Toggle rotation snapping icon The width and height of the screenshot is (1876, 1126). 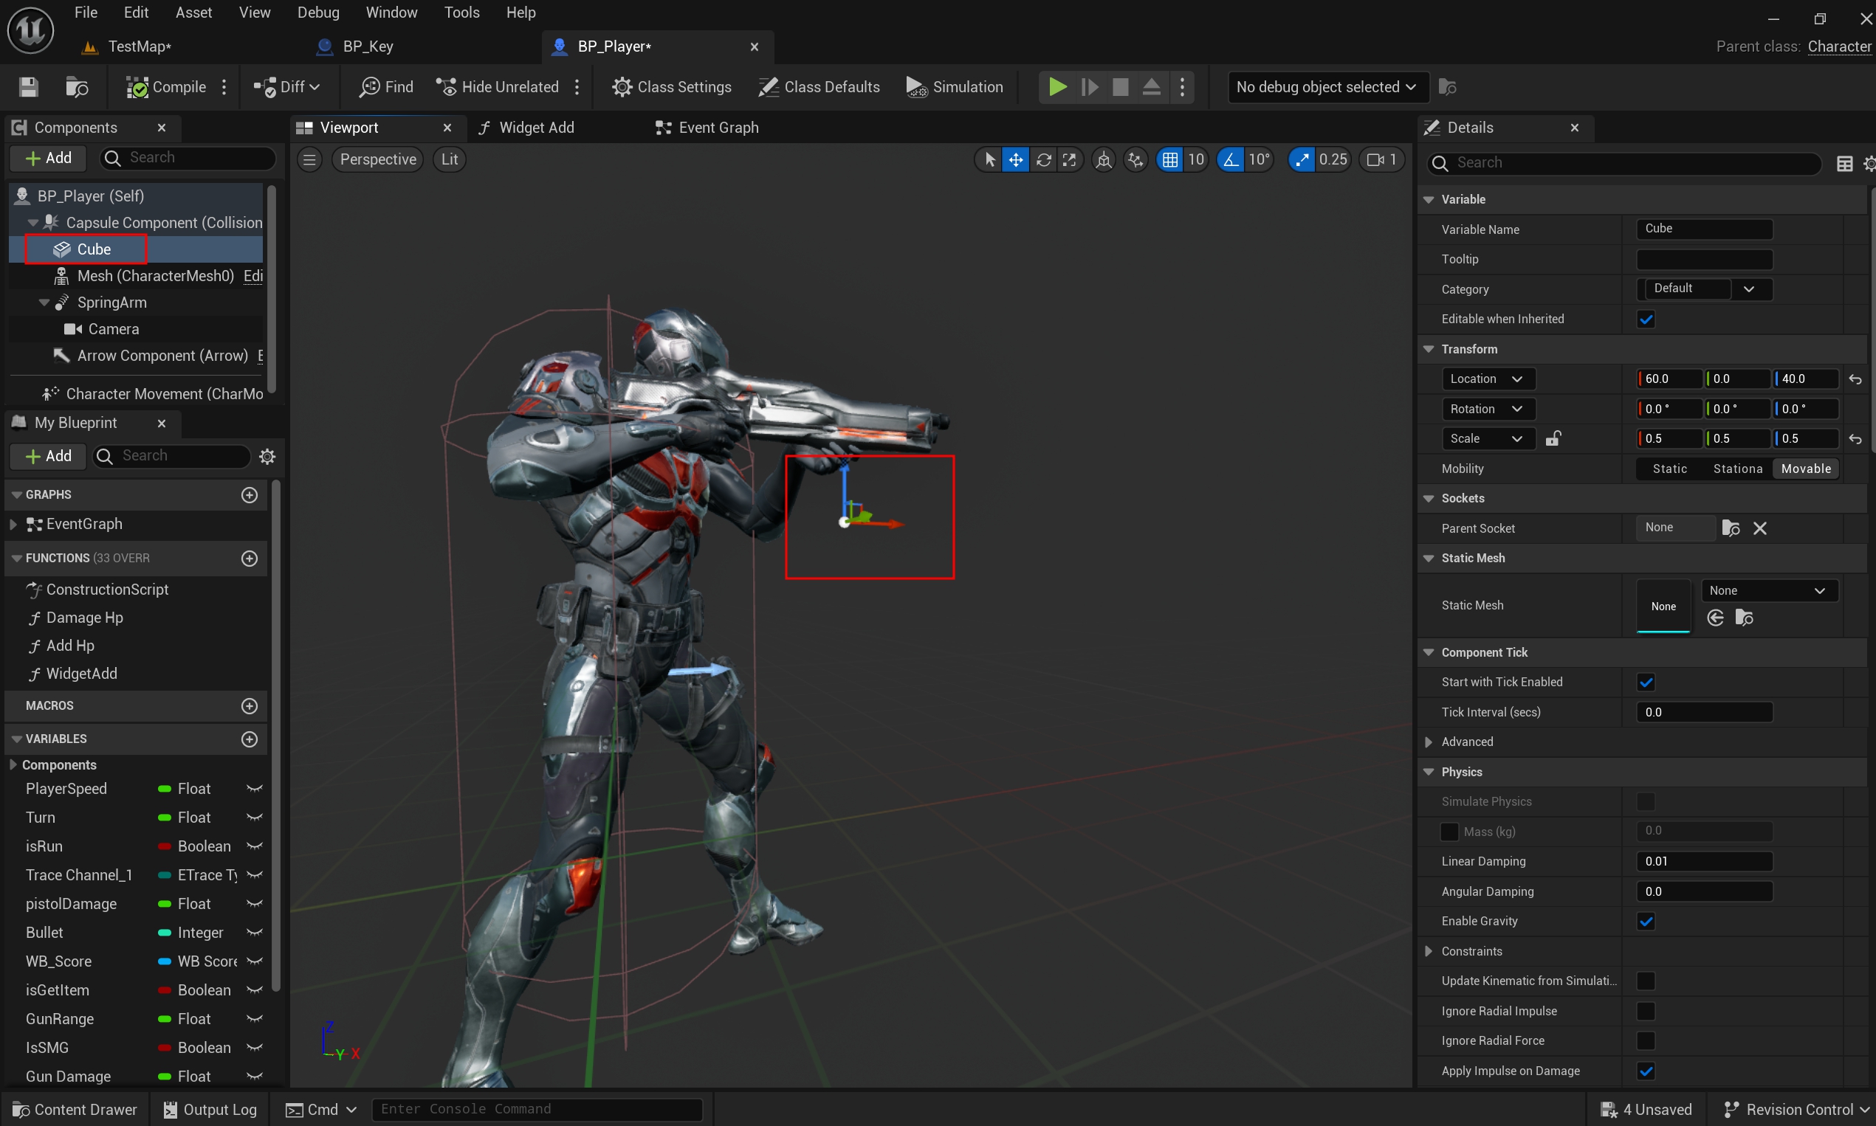1230,159
